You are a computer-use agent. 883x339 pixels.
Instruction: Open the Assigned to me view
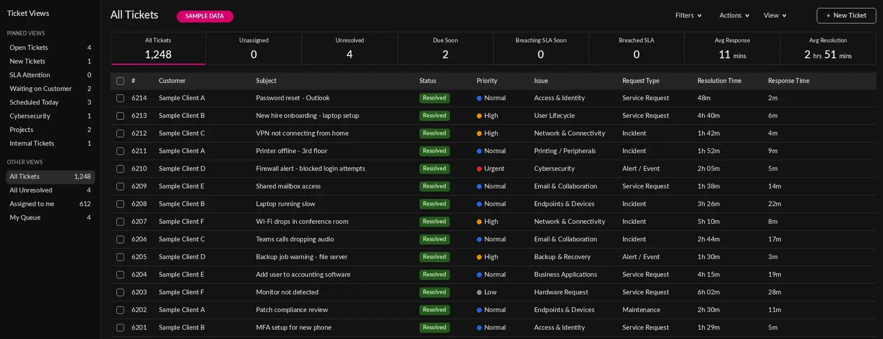pyautogui.click(x=50, y=204)
